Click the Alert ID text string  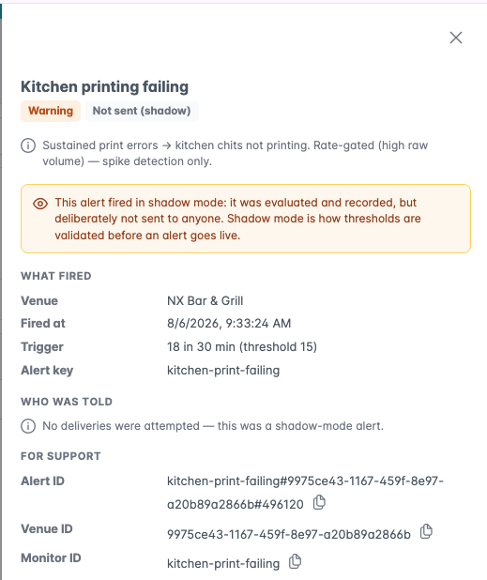(305, 493)
